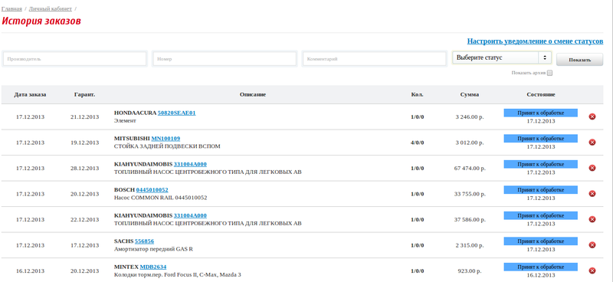
Task: Open part number 0445010052 link
Action: click(152, 190)
